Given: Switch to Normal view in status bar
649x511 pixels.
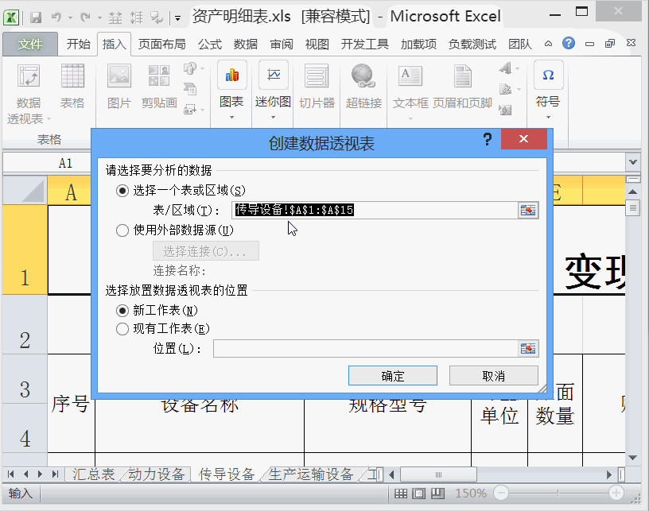Looking at the screenshot, I should (x=400, y=494).
